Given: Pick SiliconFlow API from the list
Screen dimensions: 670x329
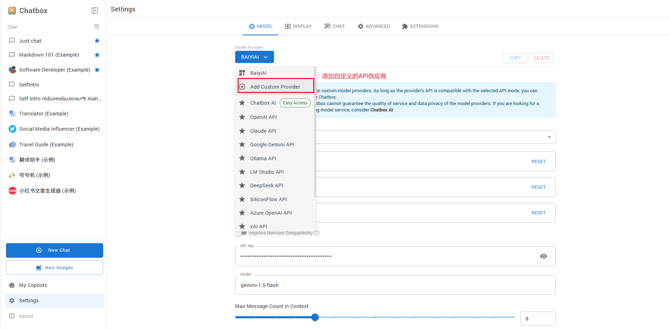Looking at the screenshot, I should pos(275,199).
